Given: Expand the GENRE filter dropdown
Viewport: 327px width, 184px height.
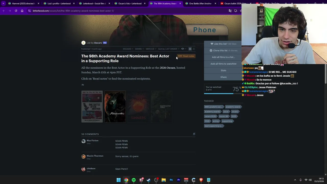Looking at the screenshot, I should (139, 49).
